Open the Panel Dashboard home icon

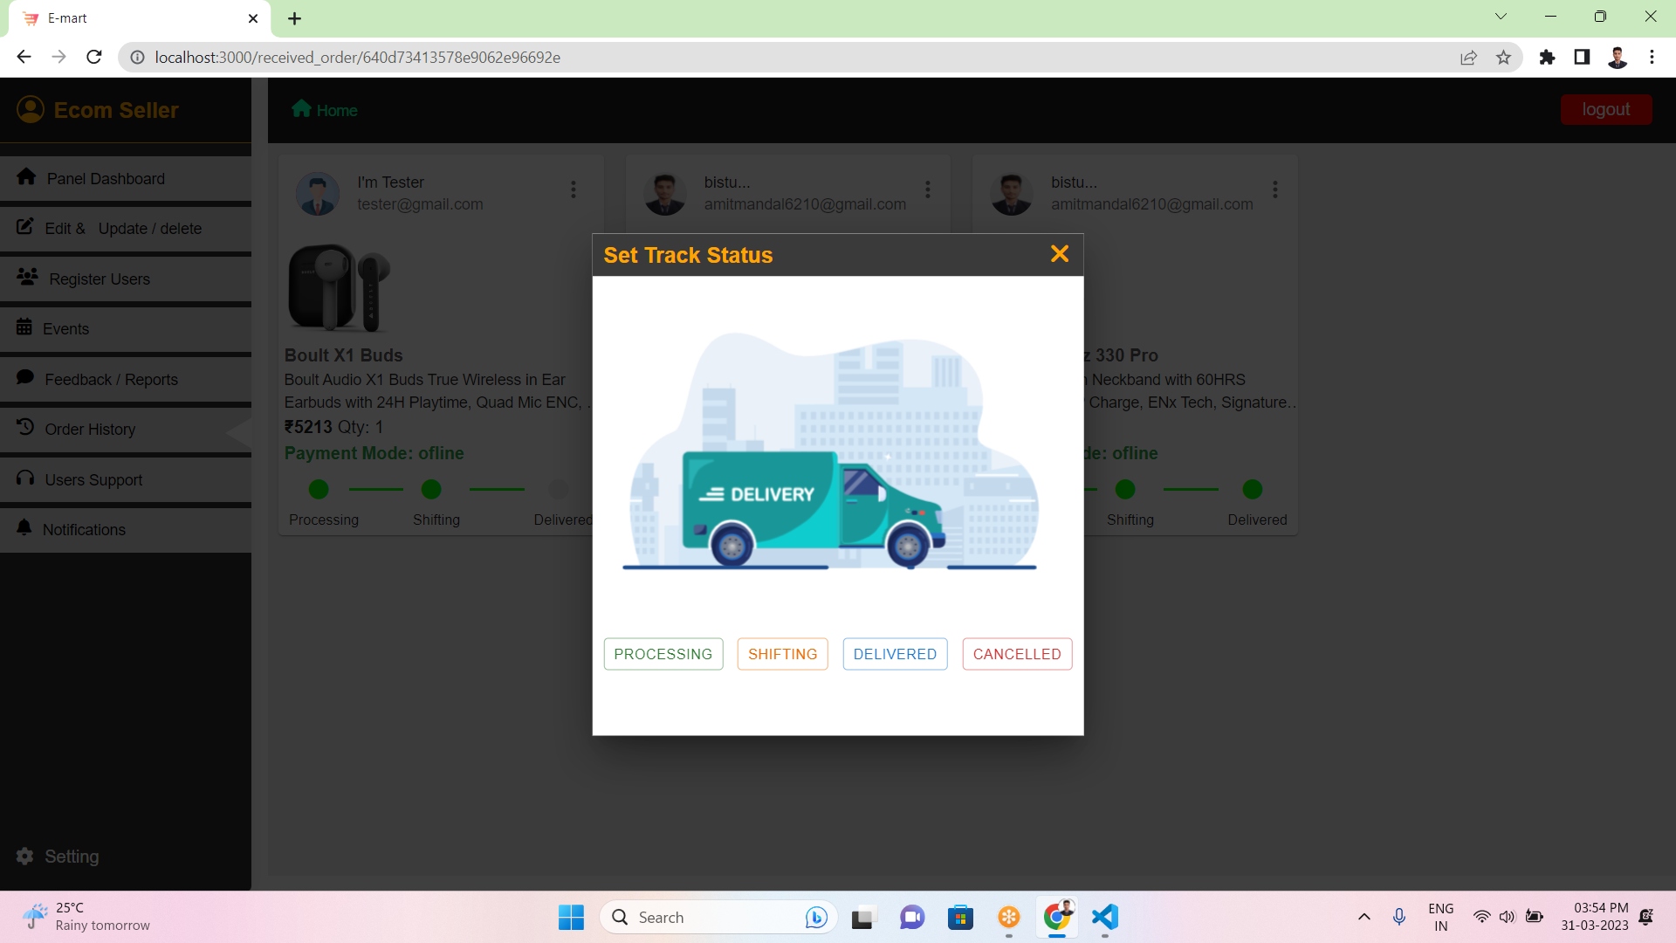click(x=27, y=177)
